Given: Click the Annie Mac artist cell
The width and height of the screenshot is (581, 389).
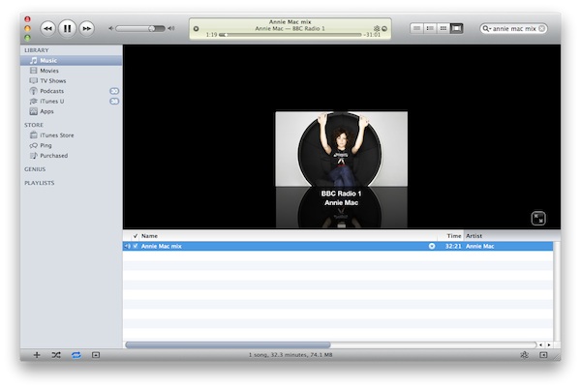Looking at the screenshot, I should [480, 246].
